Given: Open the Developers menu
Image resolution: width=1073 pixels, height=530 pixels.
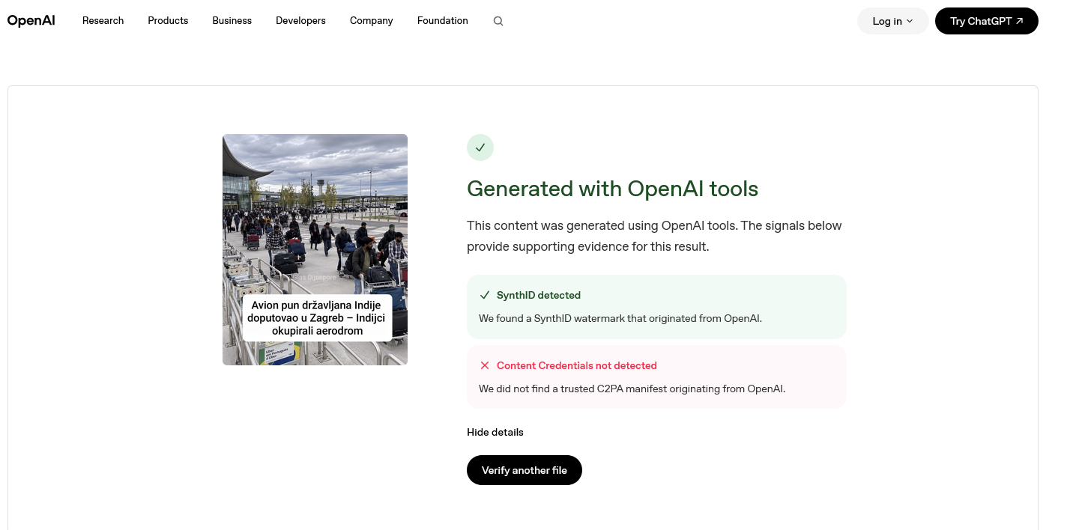Looking at the screenshot, I should (300, 21).
